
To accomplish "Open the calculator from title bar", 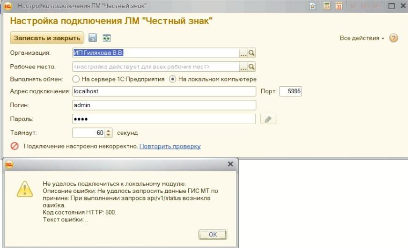I will (x=326, y=6).
